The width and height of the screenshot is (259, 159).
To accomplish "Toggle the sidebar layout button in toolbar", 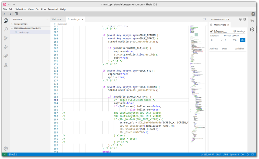I will tap(16, 14).
